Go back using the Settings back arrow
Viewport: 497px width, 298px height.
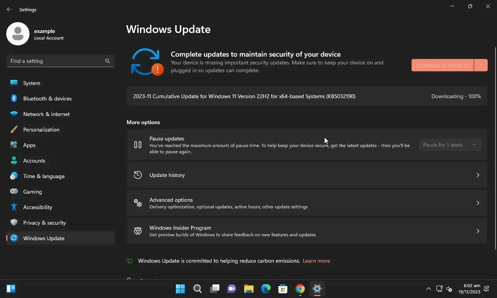coord(9,9)
